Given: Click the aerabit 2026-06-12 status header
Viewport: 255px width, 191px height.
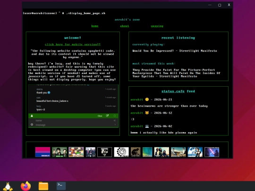Looking at the screenshot, I should (x=151, y=113).
